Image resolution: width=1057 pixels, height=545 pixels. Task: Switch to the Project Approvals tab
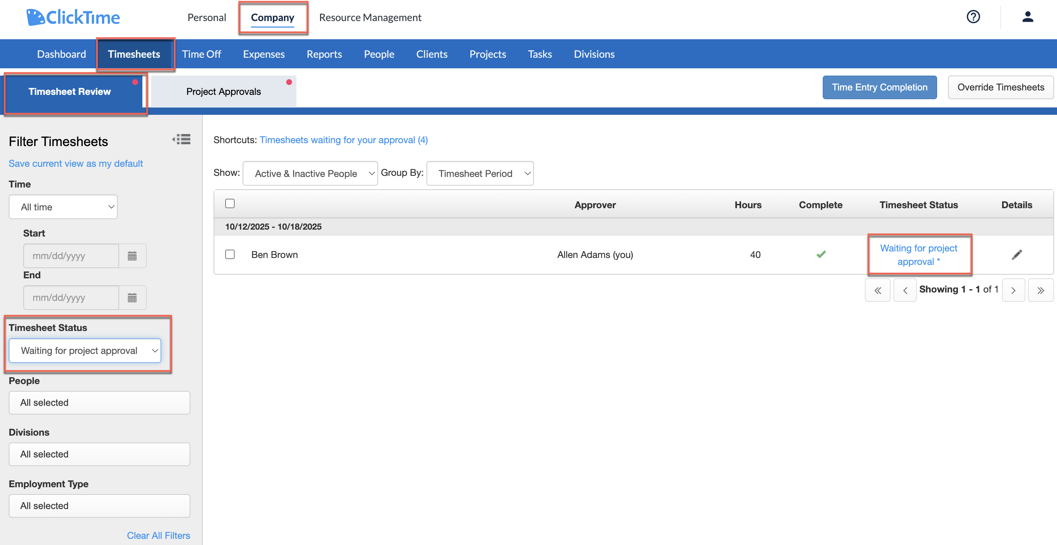[224, 91]
